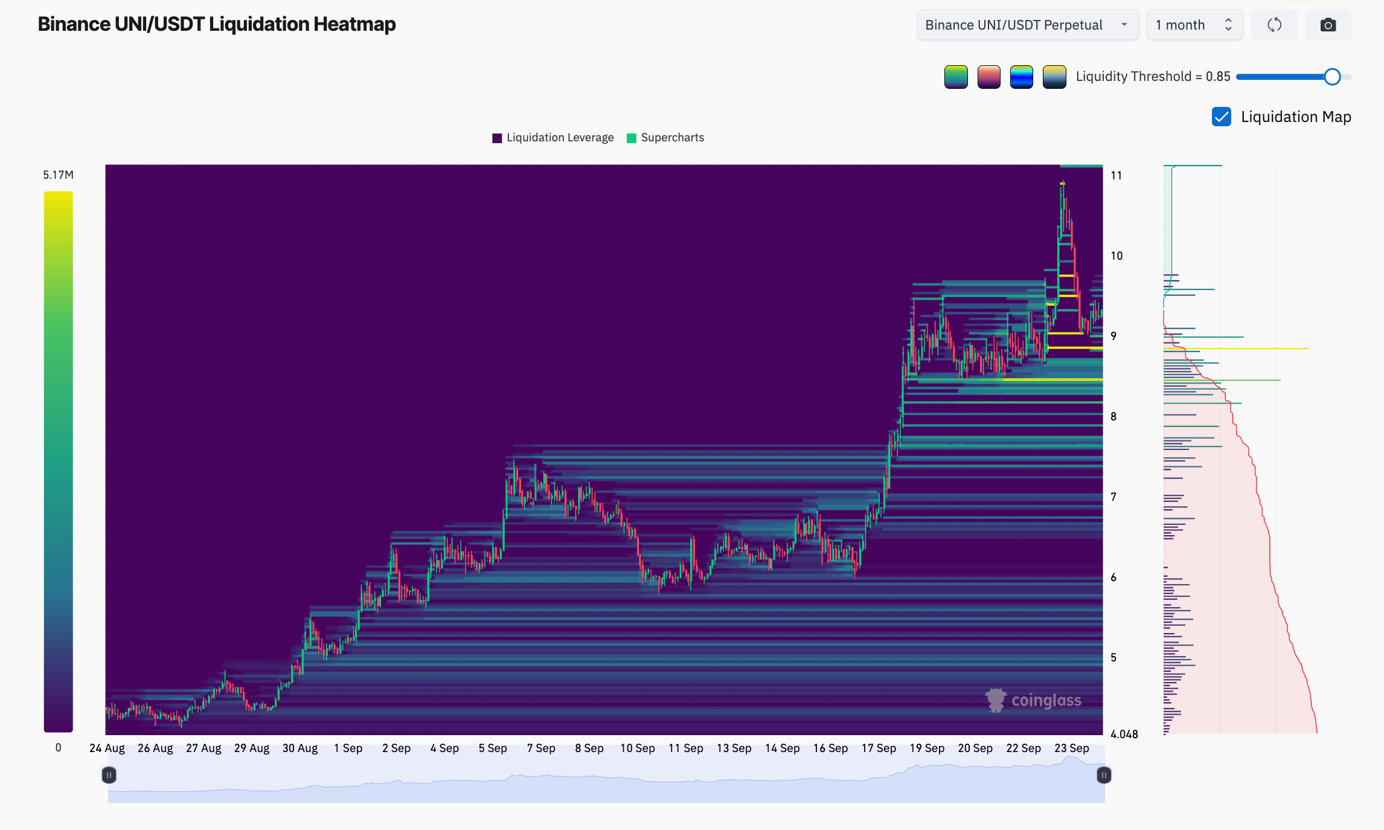
Task: Click the 10 Sep date axis label
Action: click(x=637, y=748)
